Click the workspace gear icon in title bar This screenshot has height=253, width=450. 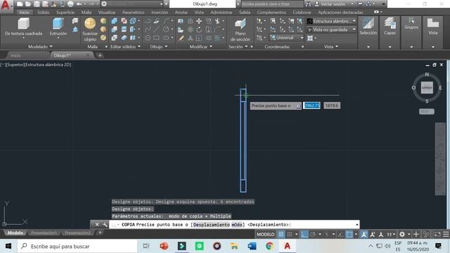[104, 4]
